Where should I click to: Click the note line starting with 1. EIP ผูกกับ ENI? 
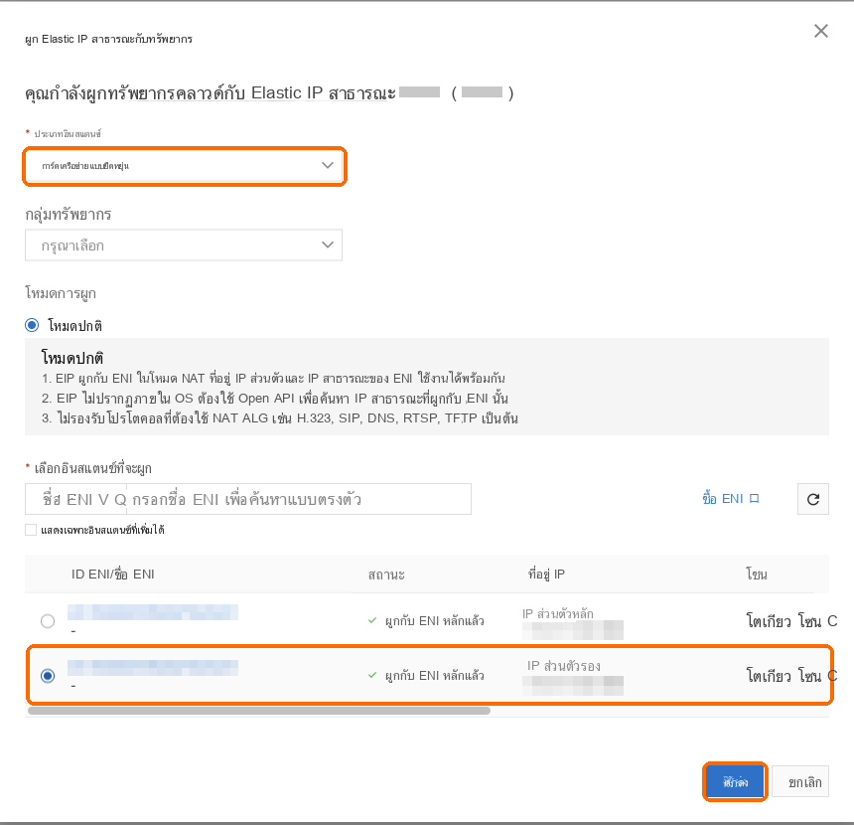point(273,379)
